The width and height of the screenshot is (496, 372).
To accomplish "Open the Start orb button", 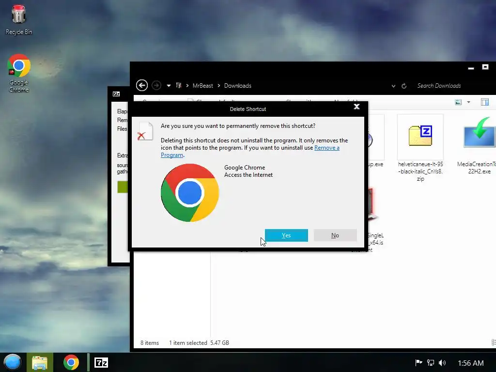I will coord(13,362).
